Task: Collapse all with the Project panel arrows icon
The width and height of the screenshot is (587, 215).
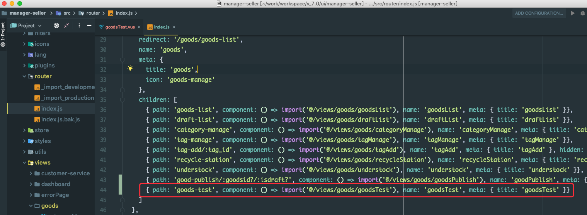Action: 66,25
